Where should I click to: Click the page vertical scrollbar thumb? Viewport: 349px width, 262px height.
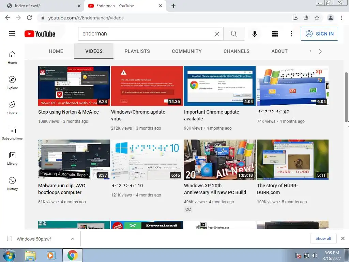(346, 97)
